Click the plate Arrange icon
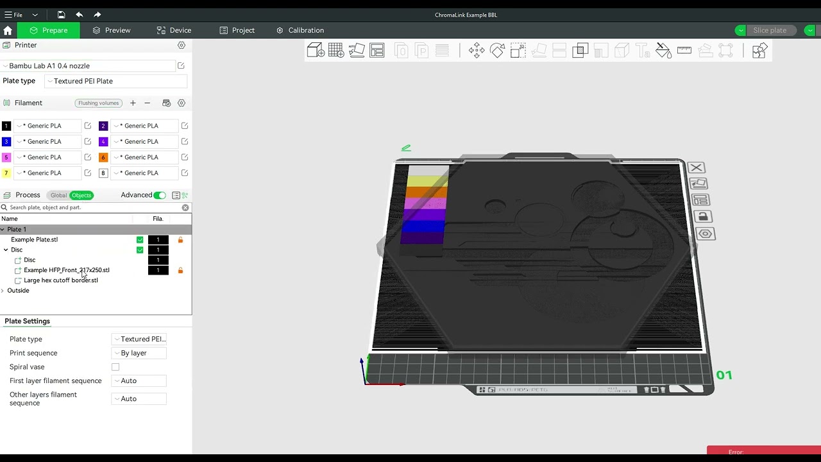The image size is (821, 462). pos(700,200)
